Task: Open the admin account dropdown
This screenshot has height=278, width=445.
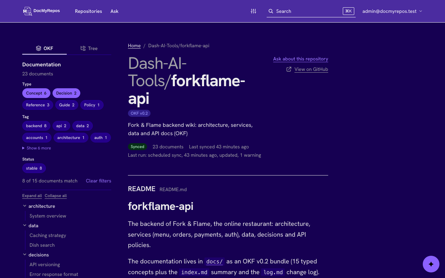Action: tap(392, 11)
